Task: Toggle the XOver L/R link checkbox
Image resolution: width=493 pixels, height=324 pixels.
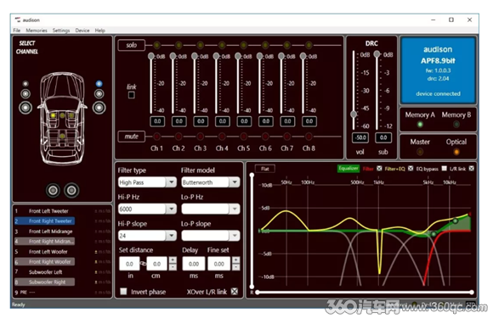Action: point(235,292)
